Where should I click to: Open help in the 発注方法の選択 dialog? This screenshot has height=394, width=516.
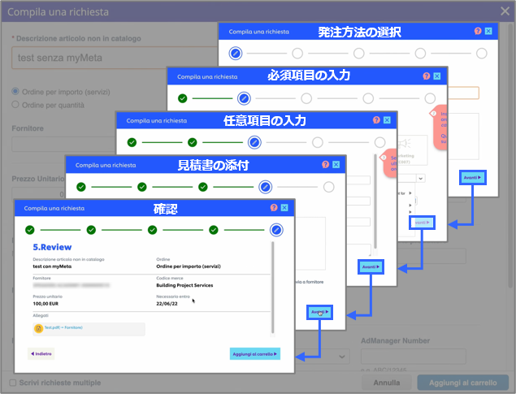coord(478,31)
